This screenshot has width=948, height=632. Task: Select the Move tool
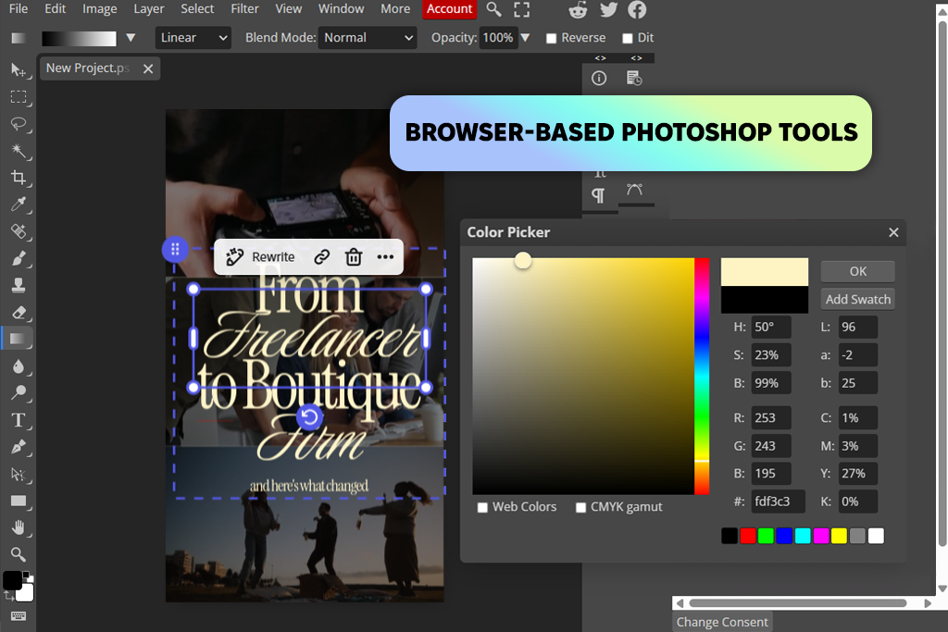[19, 70]
